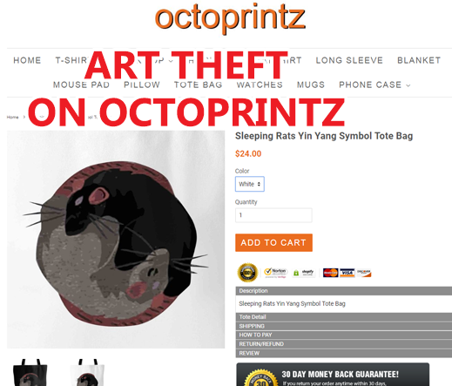Screen dimensions: 452x386
Task: Open the Color dropdown showing White
Action: [x=250, y=184]
